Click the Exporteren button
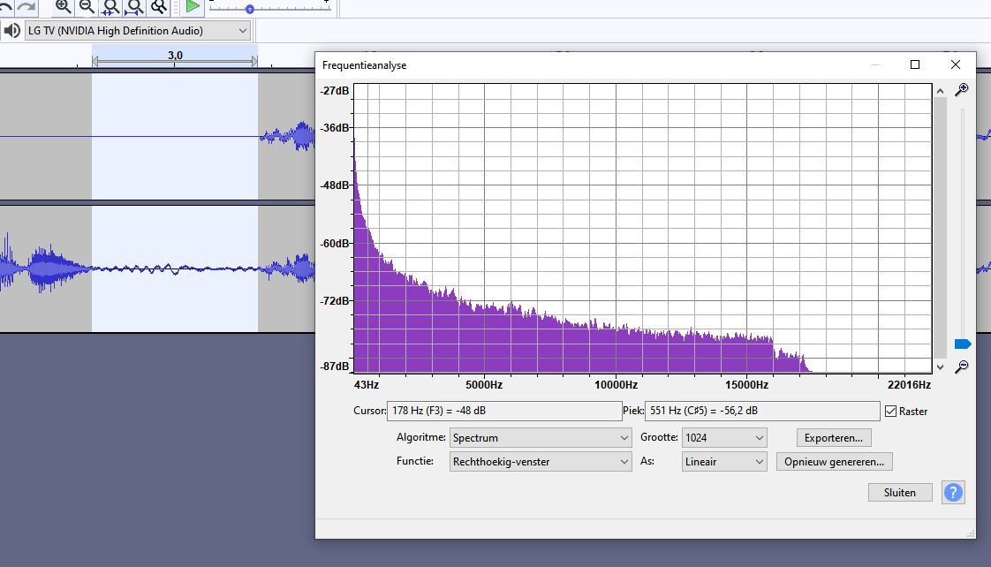Viewport: 991px width, 567px height. (x=834, y=437)
